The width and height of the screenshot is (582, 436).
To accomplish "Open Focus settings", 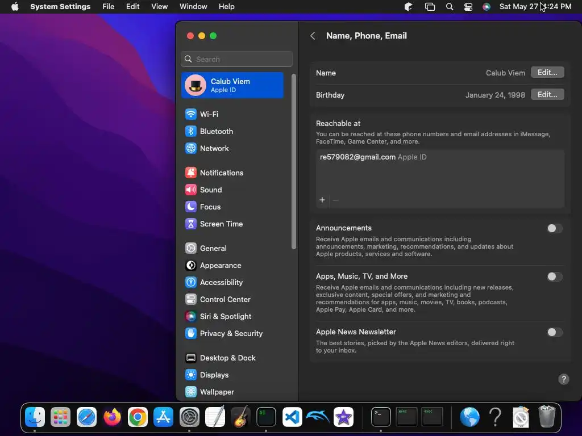I will coord(203,207).
